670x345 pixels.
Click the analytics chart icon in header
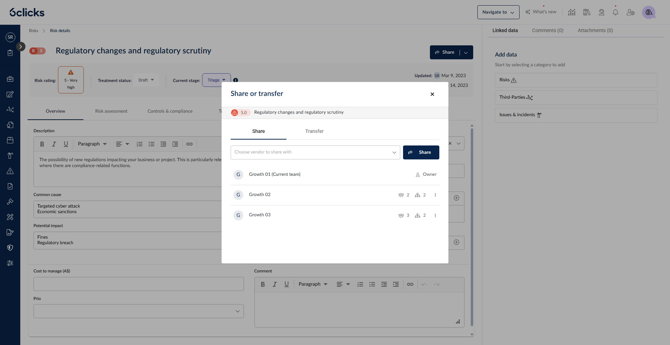[x=572, y=13]
